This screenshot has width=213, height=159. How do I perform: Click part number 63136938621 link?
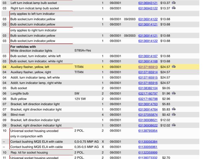click(x=148, y=120)
